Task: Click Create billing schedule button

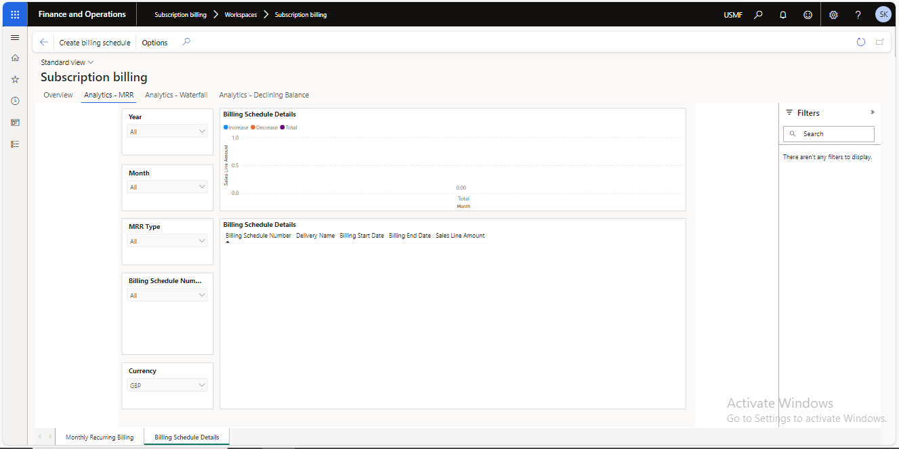Action: click(95, 43)
